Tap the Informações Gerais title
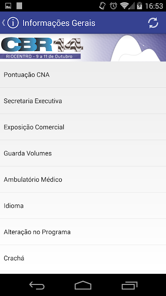 (x=59, y=23)
